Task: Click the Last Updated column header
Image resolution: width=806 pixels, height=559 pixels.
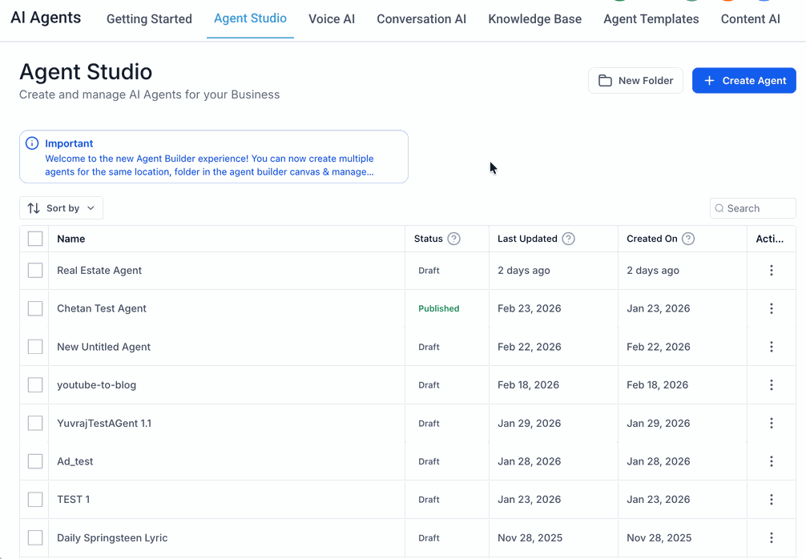Action: click(527, 239)
